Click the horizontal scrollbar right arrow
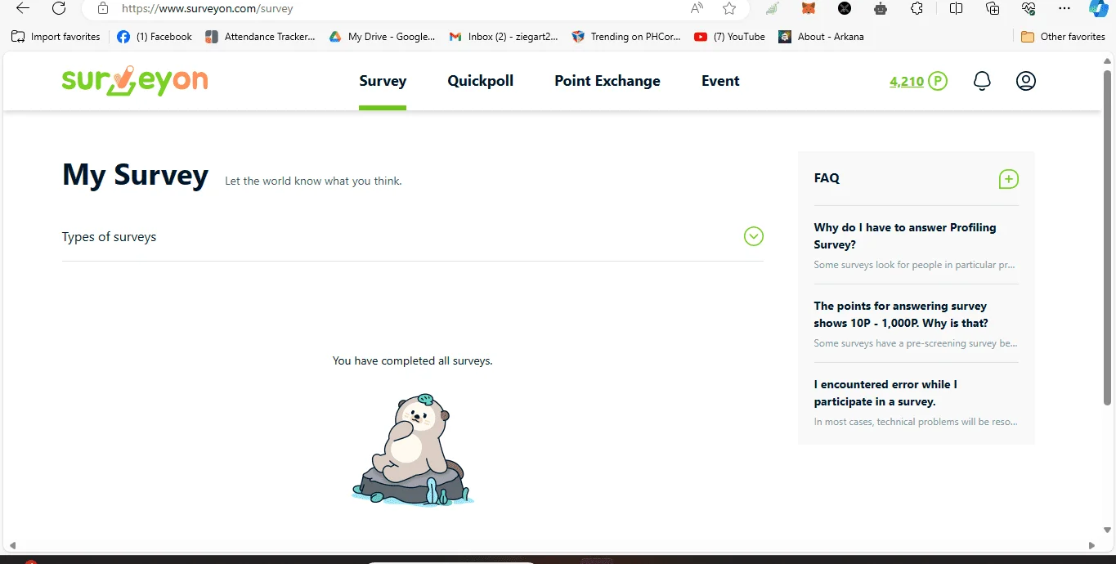Screen dimensions: 1116x564 click(1092, 545)
